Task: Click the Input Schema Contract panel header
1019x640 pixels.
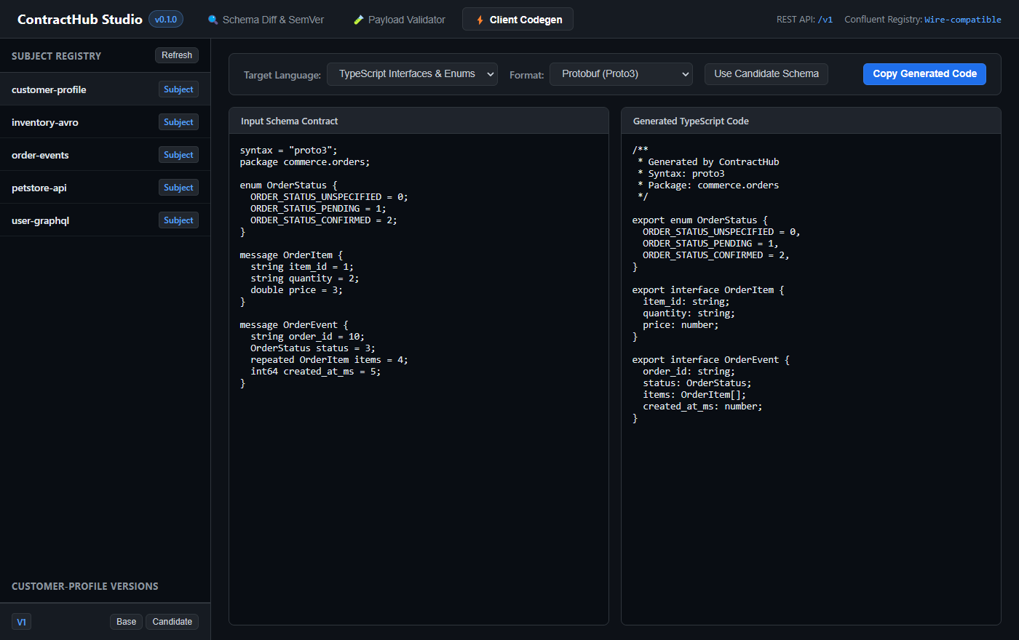Action: [419, 121]
